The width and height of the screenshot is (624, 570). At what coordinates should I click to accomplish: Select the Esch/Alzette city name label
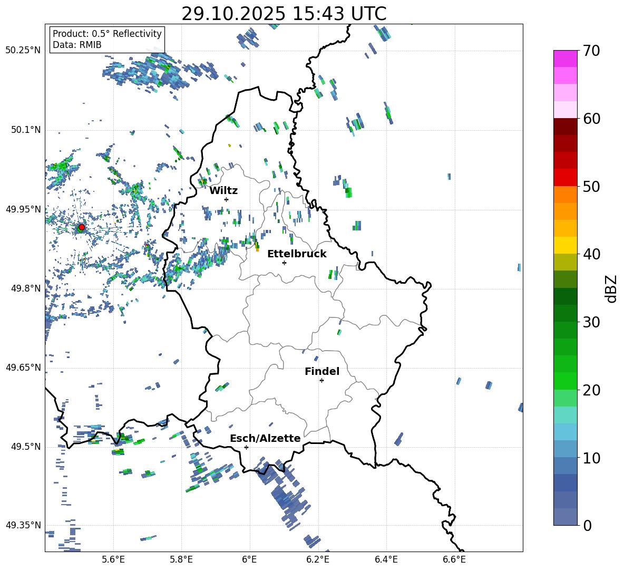265,438
